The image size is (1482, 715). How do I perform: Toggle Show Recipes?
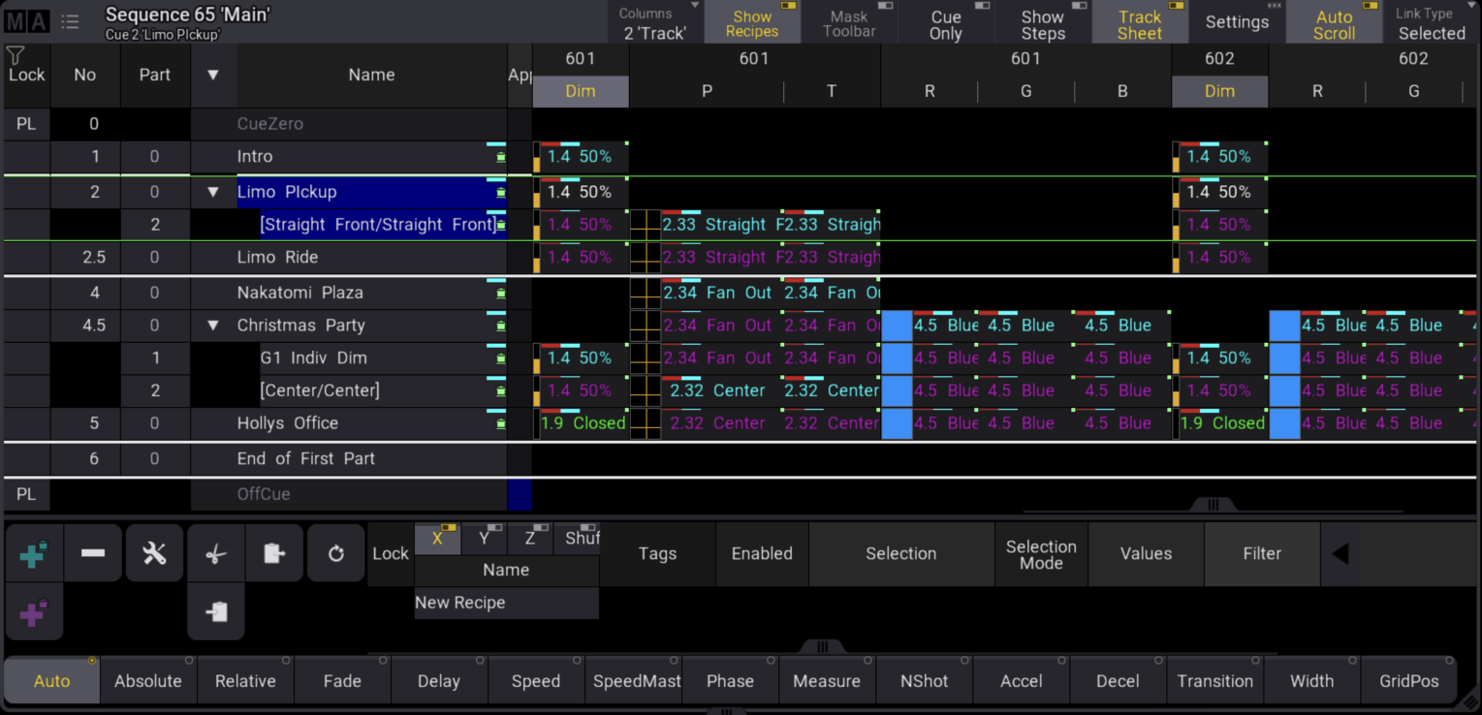752,21
